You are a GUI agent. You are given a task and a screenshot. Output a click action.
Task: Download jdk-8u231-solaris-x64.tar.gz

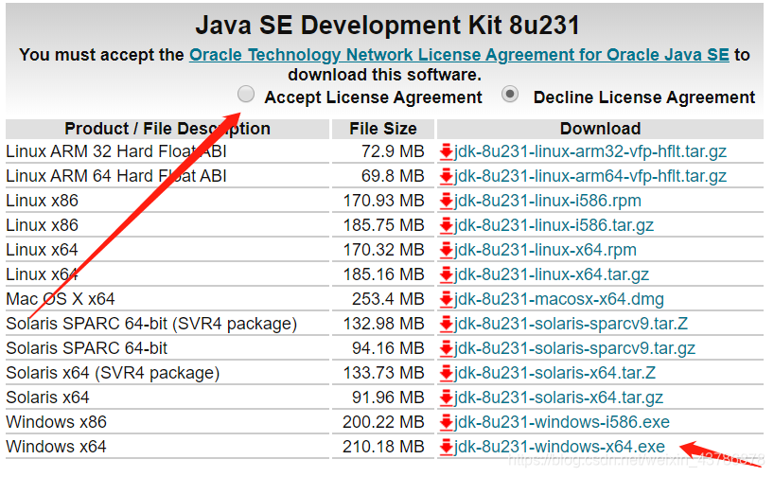click(x=558, y=397)
